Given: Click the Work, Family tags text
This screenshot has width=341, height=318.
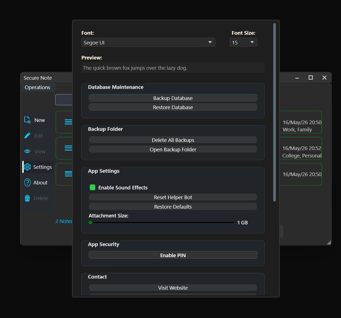Looking at the screenshot, I should coord(297,129).
